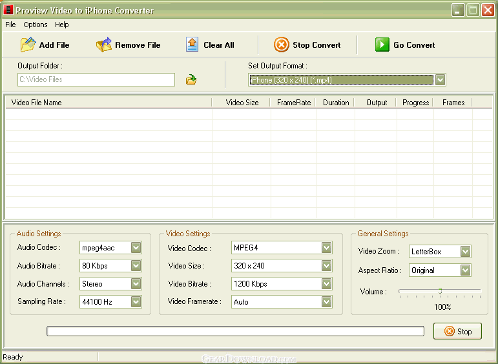
Task: Open the Sampling Rate dropdown
Action: tap(110, 302)
